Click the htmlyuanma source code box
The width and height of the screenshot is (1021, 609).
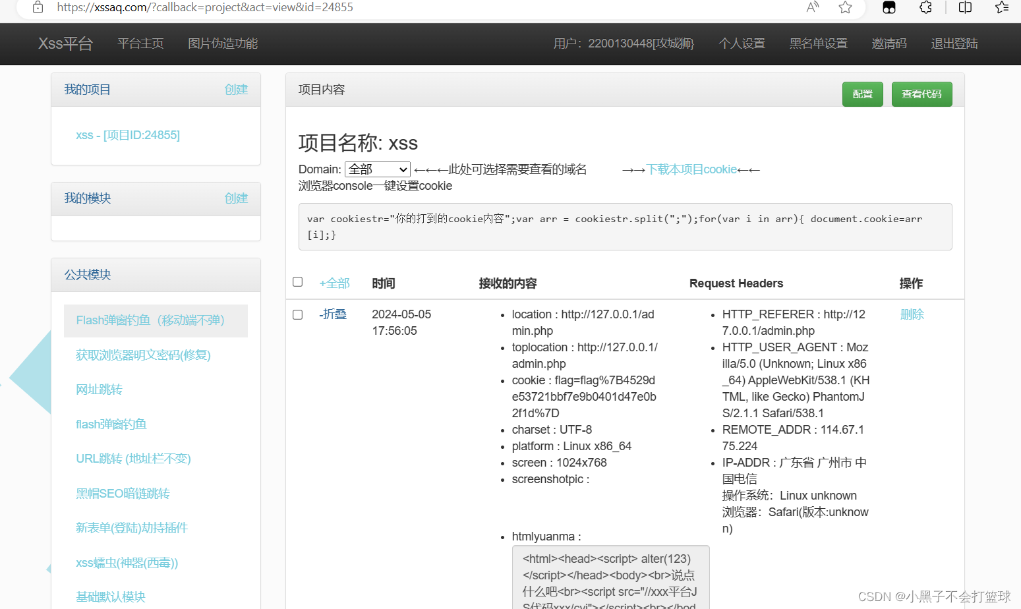[610, 577]
